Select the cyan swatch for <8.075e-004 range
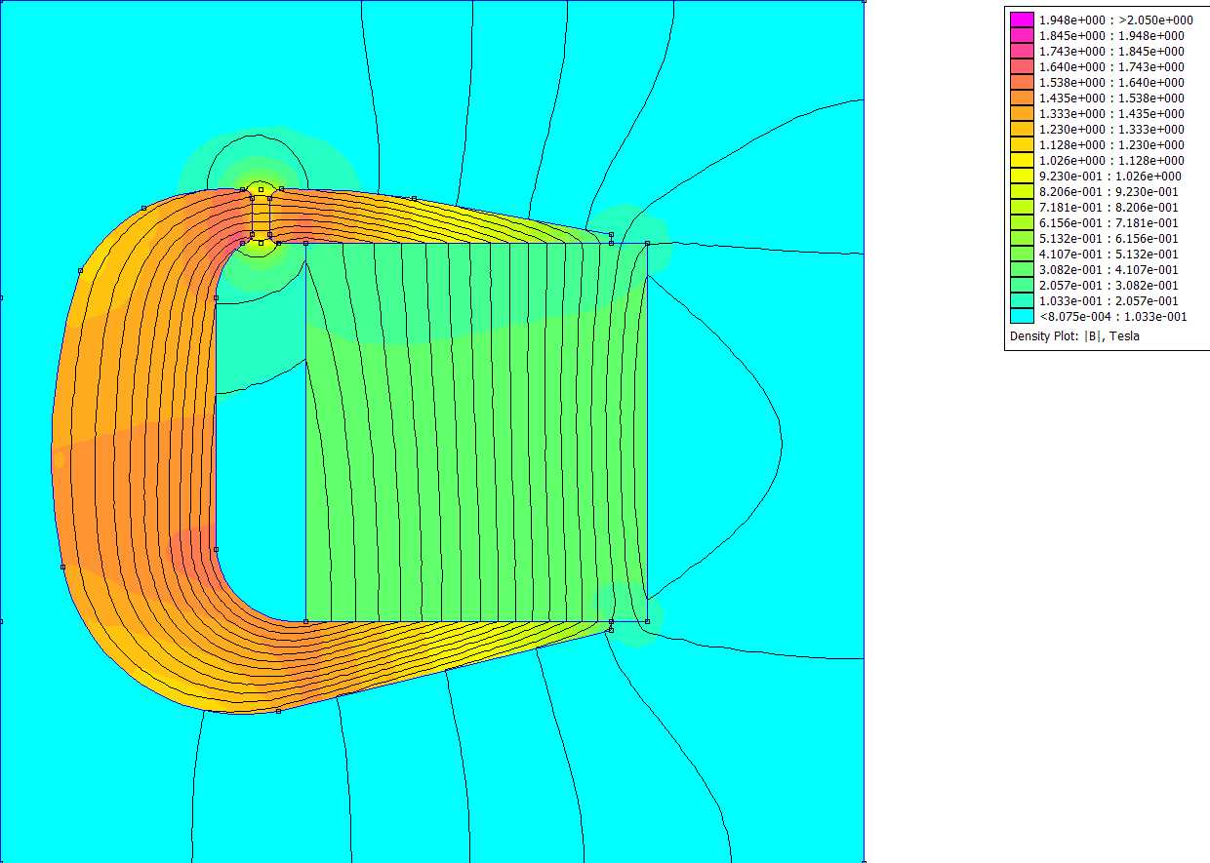Viewport: 1210px width, 863px height. click(x=1021, y=316)
